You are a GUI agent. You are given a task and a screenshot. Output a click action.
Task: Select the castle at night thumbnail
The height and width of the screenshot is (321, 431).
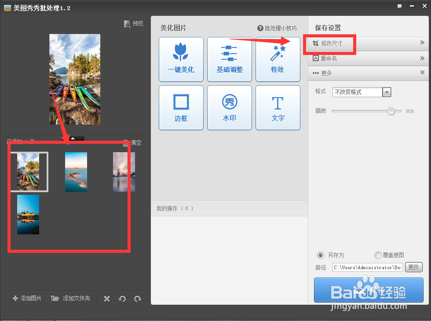pos(28,215)
